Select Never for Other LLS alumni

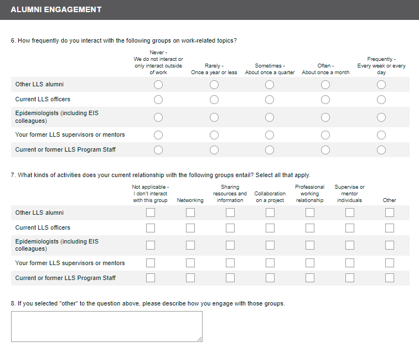[x=158, y=85]
